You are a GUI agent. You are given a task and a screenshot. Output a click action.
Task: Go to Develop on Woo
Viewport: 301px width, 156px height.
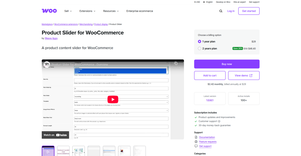223,2
